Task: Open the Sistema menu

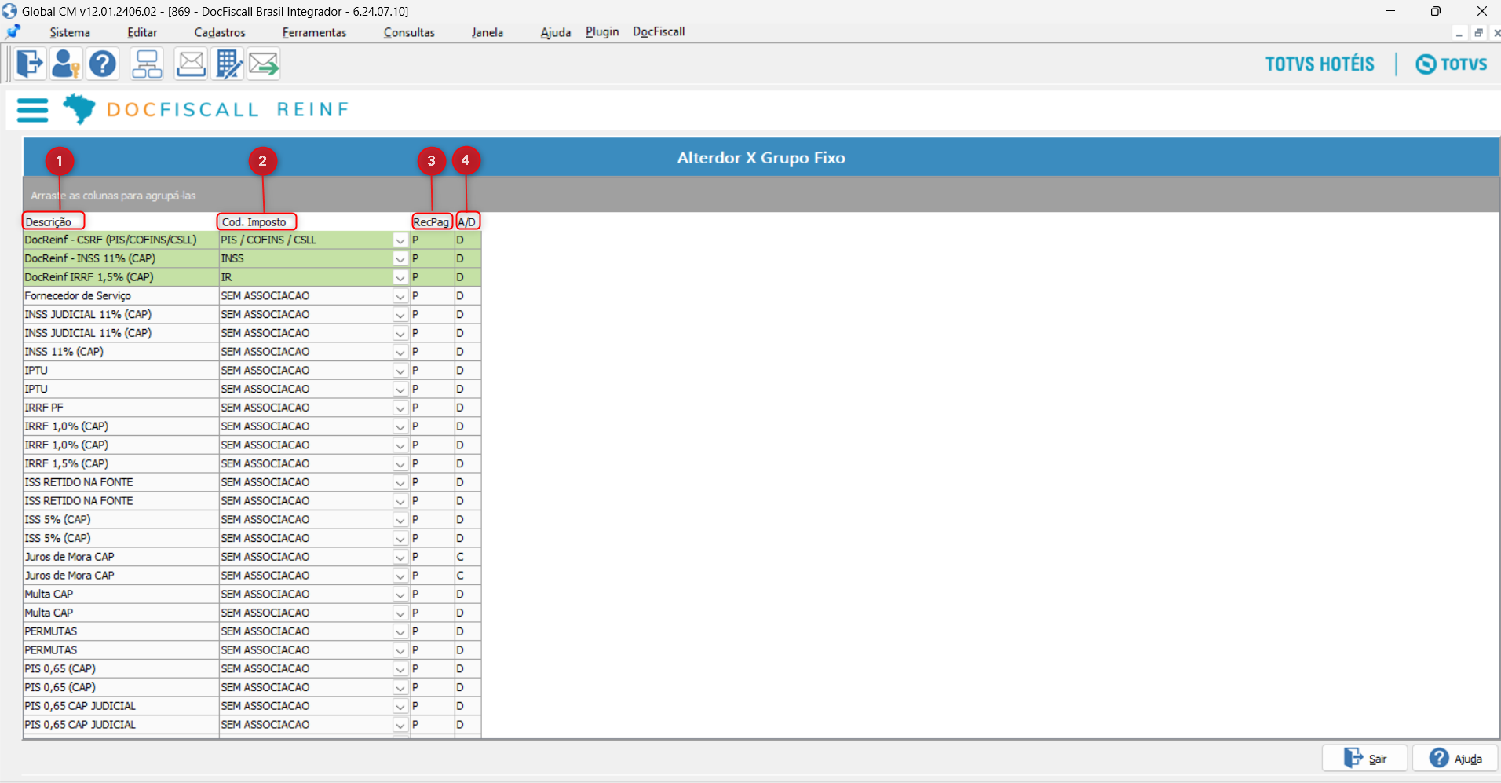Action: pos(70,32)
